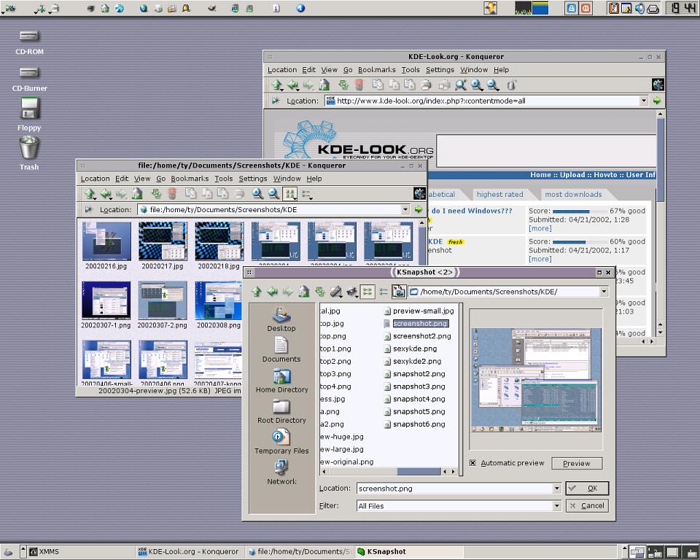Image resolution: width=700 pixels, height=560 pixels.
Task: Open the Settings menu in KDE-Look.org Konqueror
Action: point(440,70)
